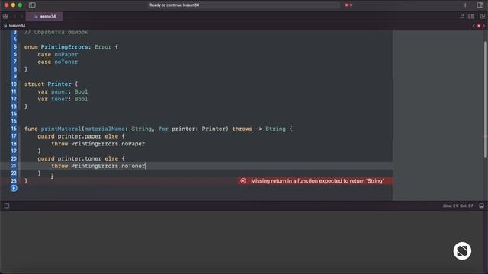The width and height of the screenshot is (488, 274).
Task: Go forward with the right history arrow
Action: click(x=21, y=16)
